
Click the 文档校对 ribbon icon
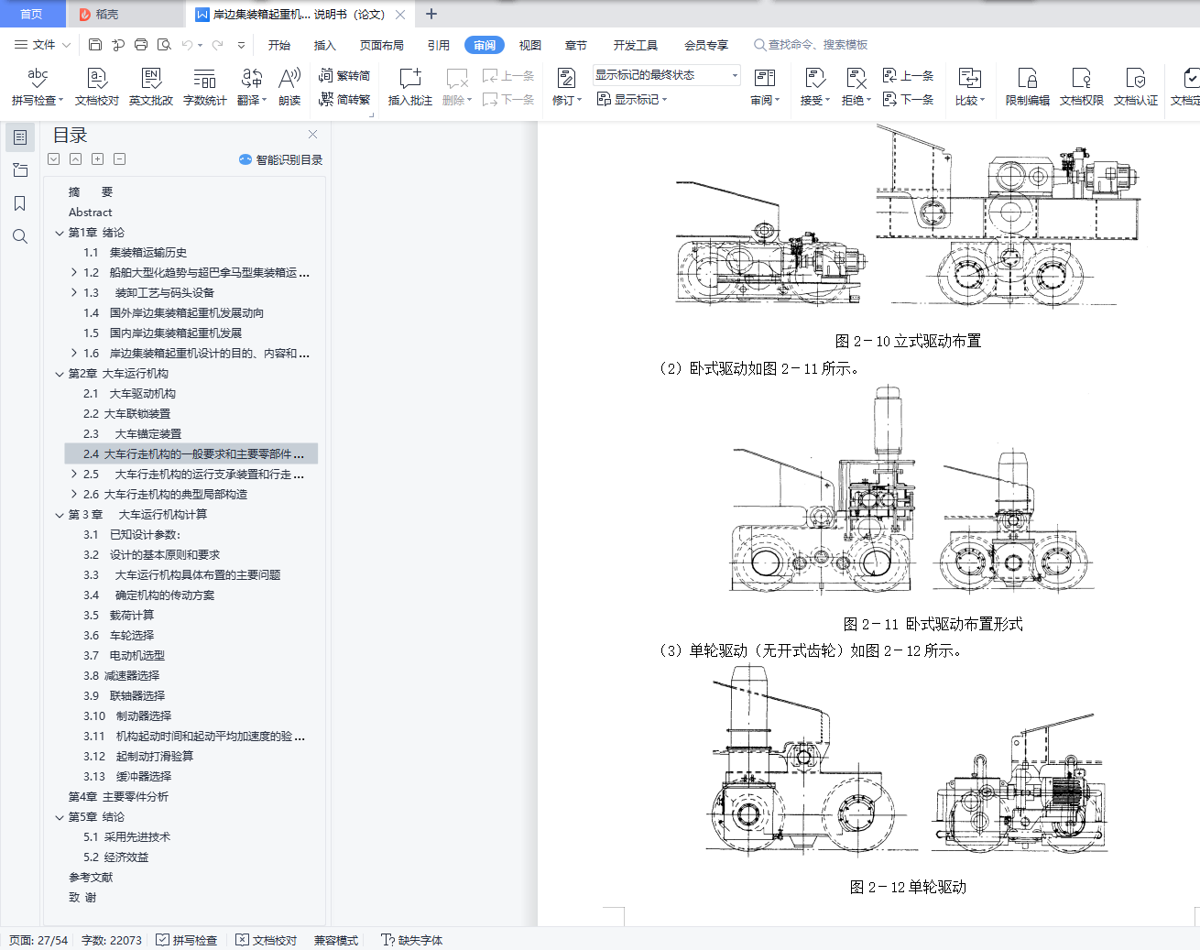(x=96, y=86)
